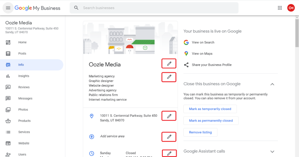Viewport: 299px width, 157px height.
Task: Click the Products basket icon
Action: (x=8, y=121)
